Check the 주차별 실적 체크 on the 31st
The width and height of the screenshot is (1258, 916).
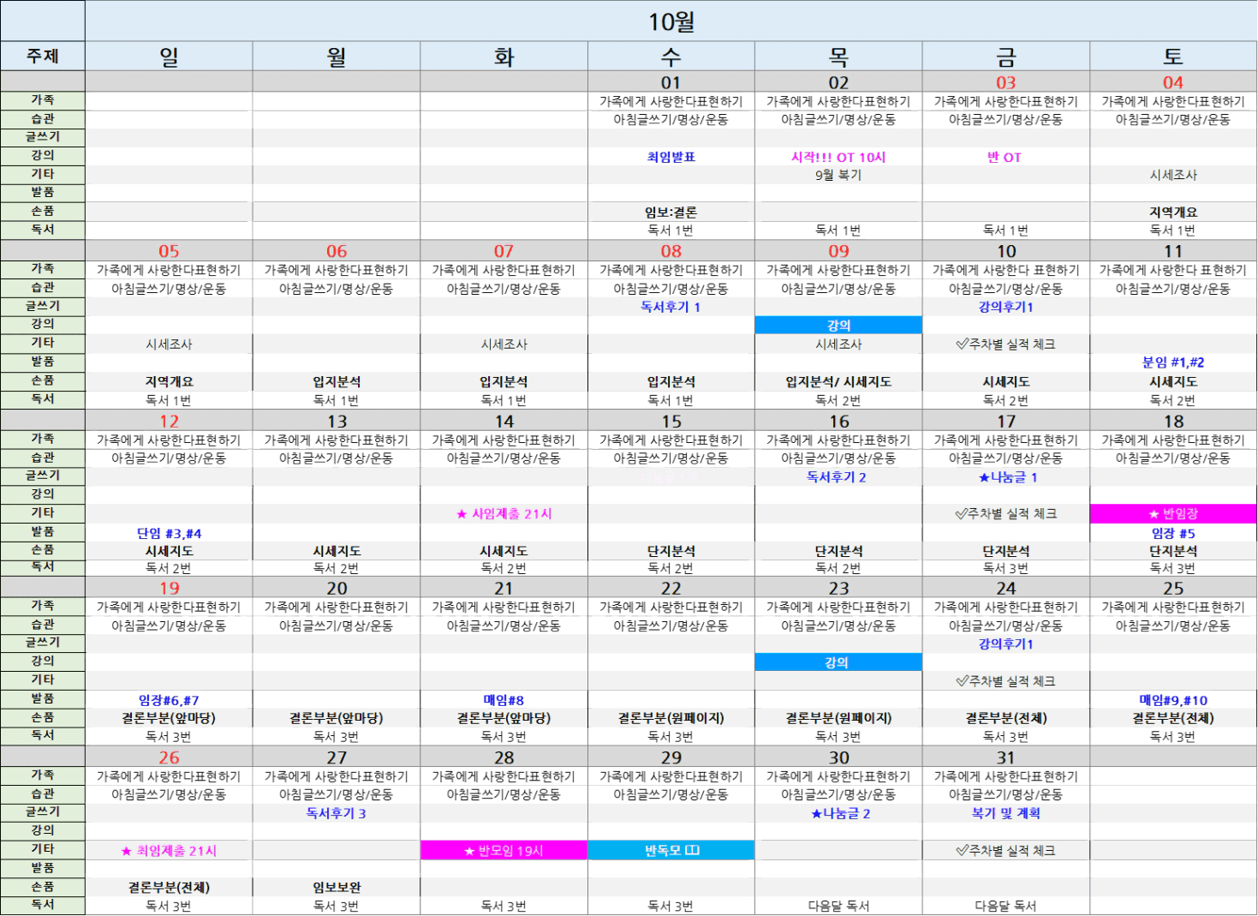(1005, 851)
